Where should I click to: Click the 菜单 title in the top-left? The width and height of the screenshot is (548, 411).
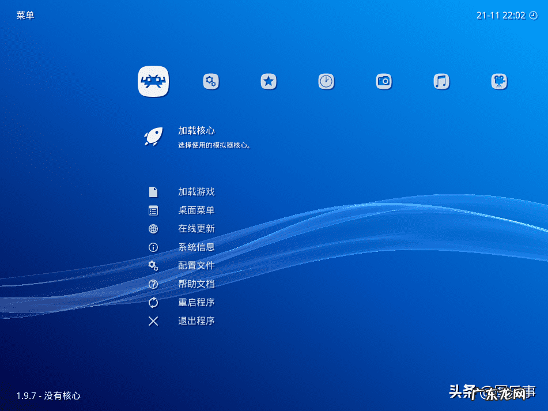(x=25, y=16)
